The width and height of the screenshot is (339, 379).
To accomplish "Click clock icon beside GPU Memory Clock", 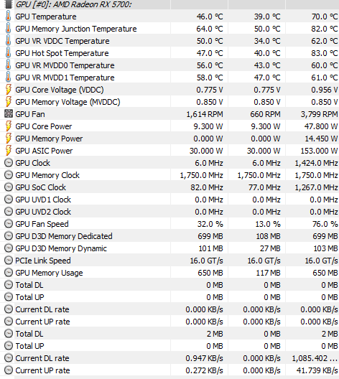I will (x=9, y=174).
